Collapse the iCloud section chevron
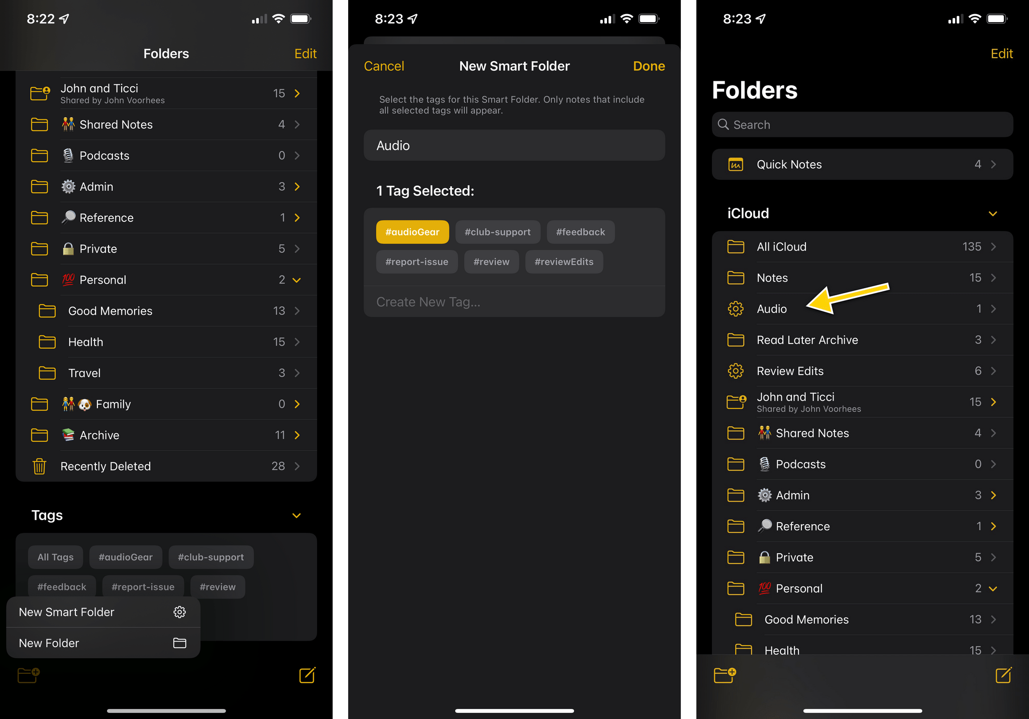The width and height of the screenshot is (1029, 719). click(x=992, y=213)
